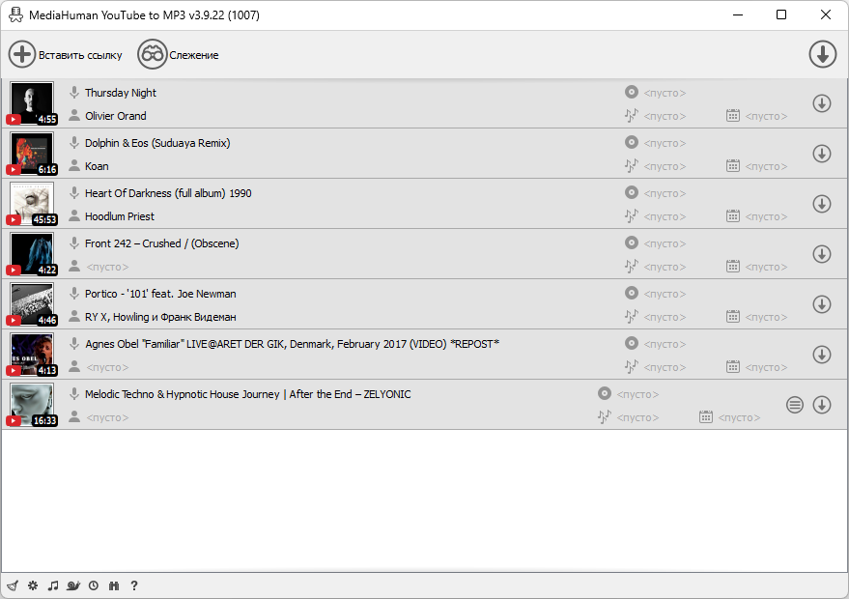Image resolution: width=849 pixels, height=599 pixels.
Task: Edit empty artist field for Front 242
Action: click(107, 267)
